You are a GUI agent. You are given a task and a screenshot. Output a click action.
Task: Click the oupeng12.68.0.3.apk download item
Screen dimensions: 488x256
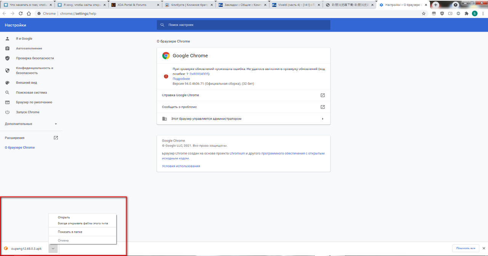(25, 248)
